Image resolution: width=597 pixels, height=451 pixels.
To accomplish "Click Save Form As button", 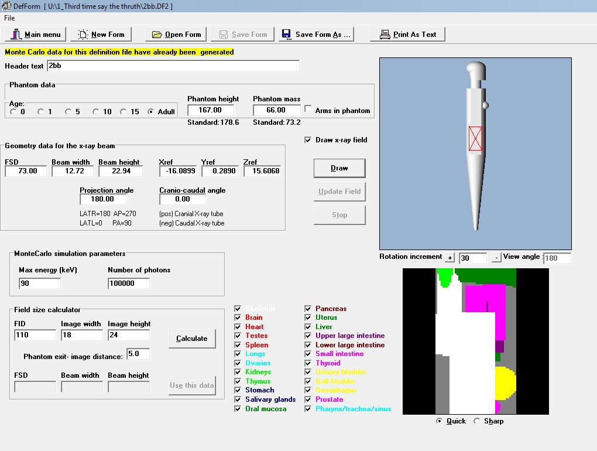I will [x=317, y=35].
